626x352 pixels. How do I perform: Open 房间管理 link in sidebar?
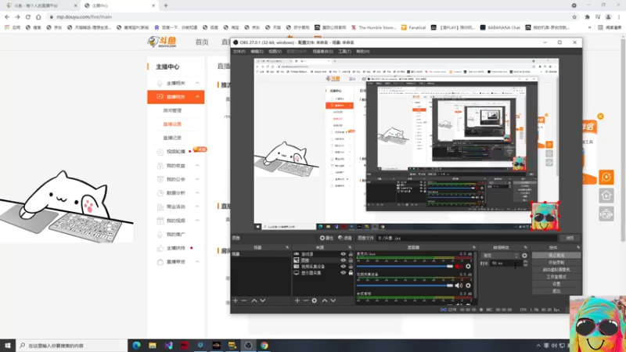pyautogui.click(x=172, y=110)
